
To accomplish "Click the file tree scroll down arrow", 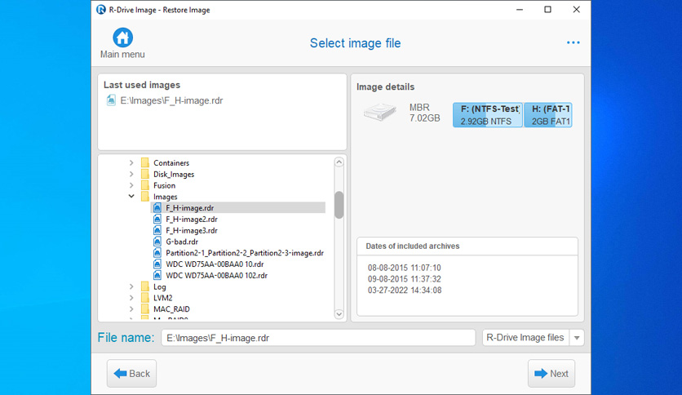I will point(339,313).
